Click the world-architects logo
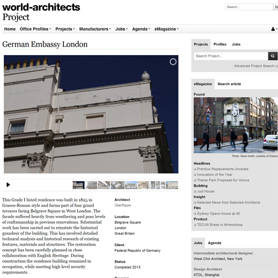This screenshot has height=278, width=278. coord(41,7)
